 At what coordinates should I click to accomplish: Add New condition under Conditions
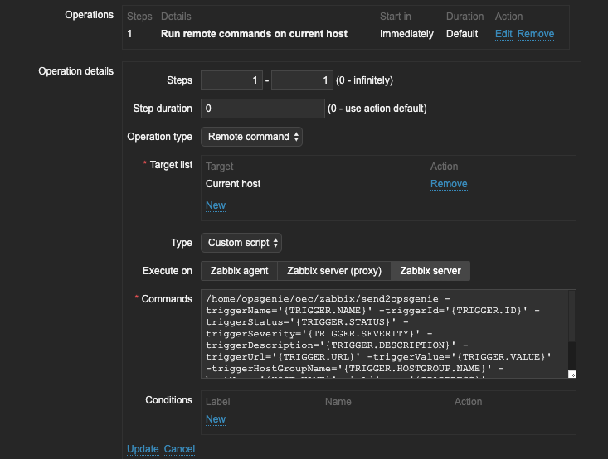216,419
